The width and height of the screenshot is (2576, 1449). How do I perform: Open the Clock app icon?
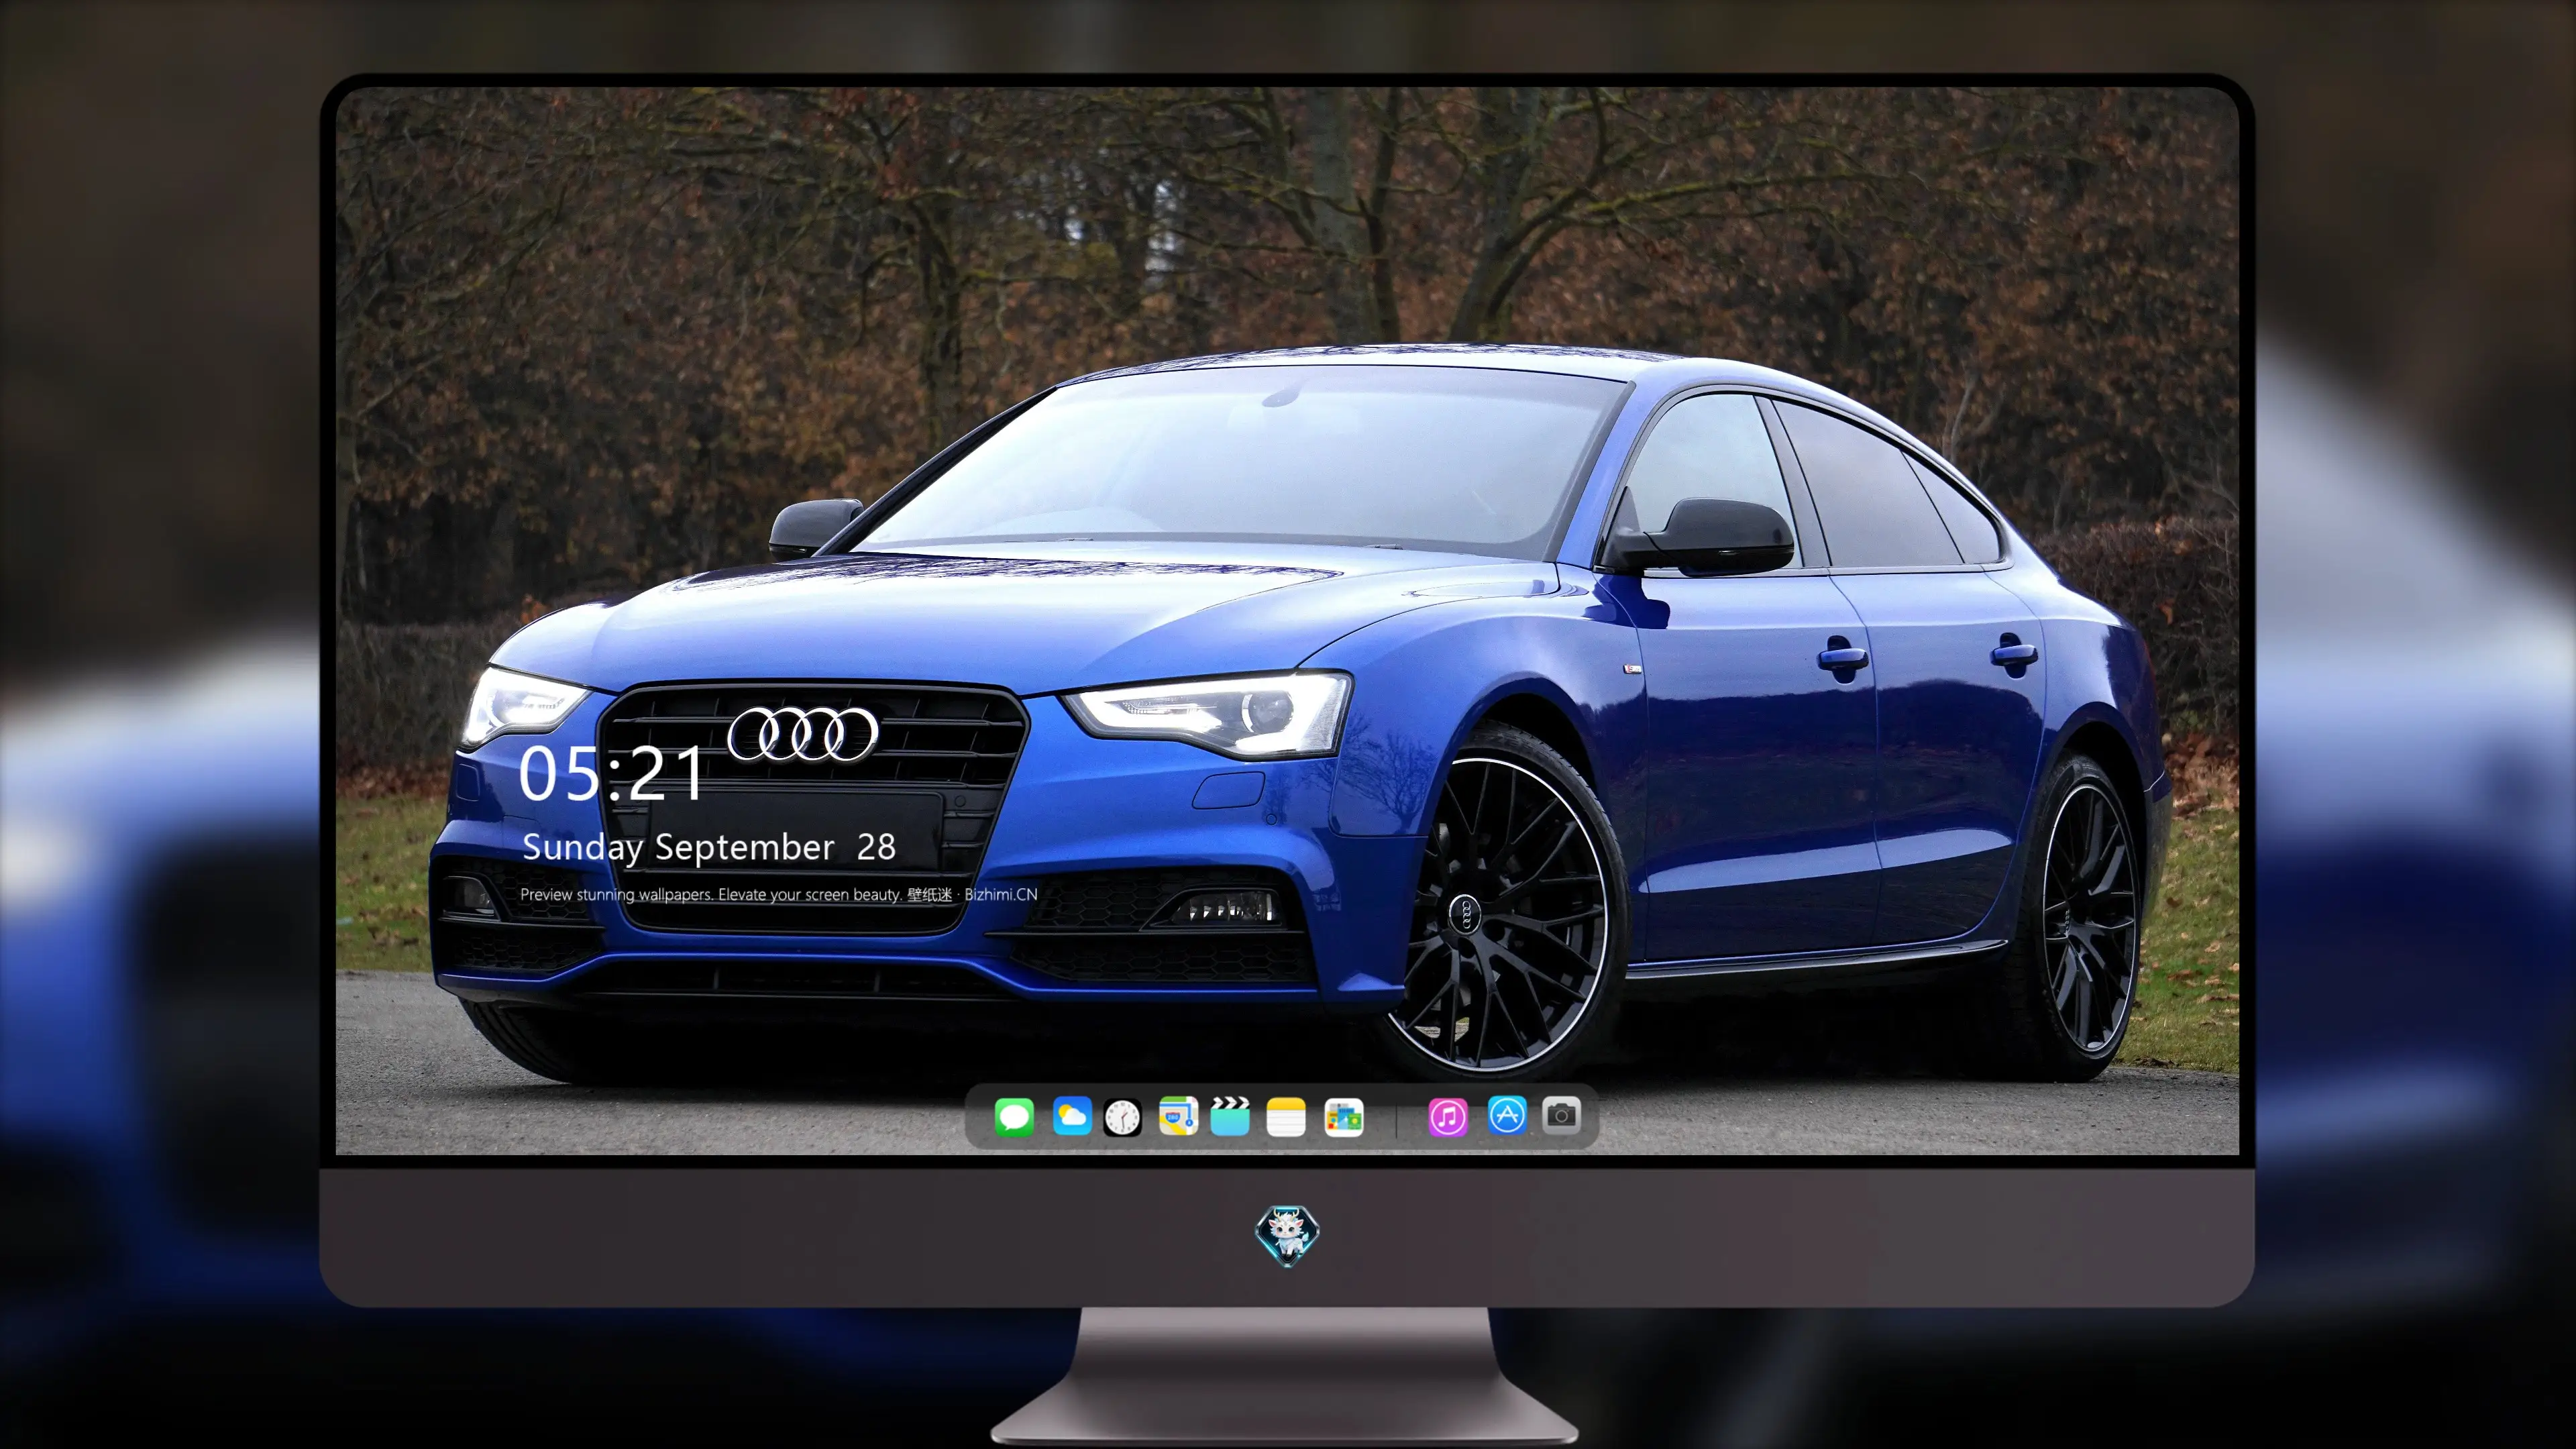(x=1123, y=1117)
